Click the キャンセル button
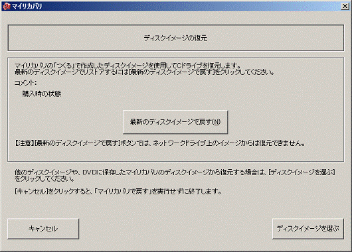 [x=43, y=229]
